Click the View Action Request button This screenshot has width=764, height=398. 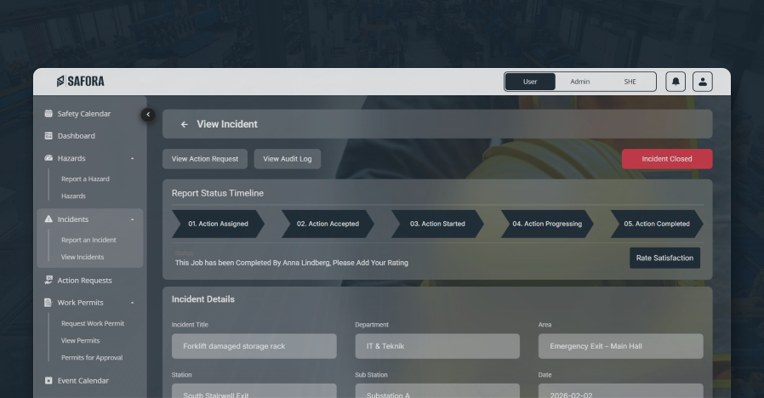pos(205,159)
